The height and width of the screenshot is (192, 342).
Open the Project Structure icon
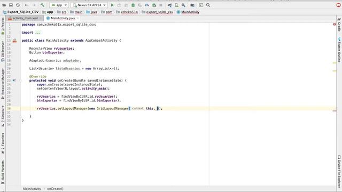click(192, 5)
